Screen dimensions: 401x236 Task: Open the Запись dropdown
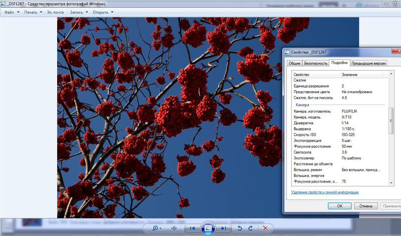79,12
